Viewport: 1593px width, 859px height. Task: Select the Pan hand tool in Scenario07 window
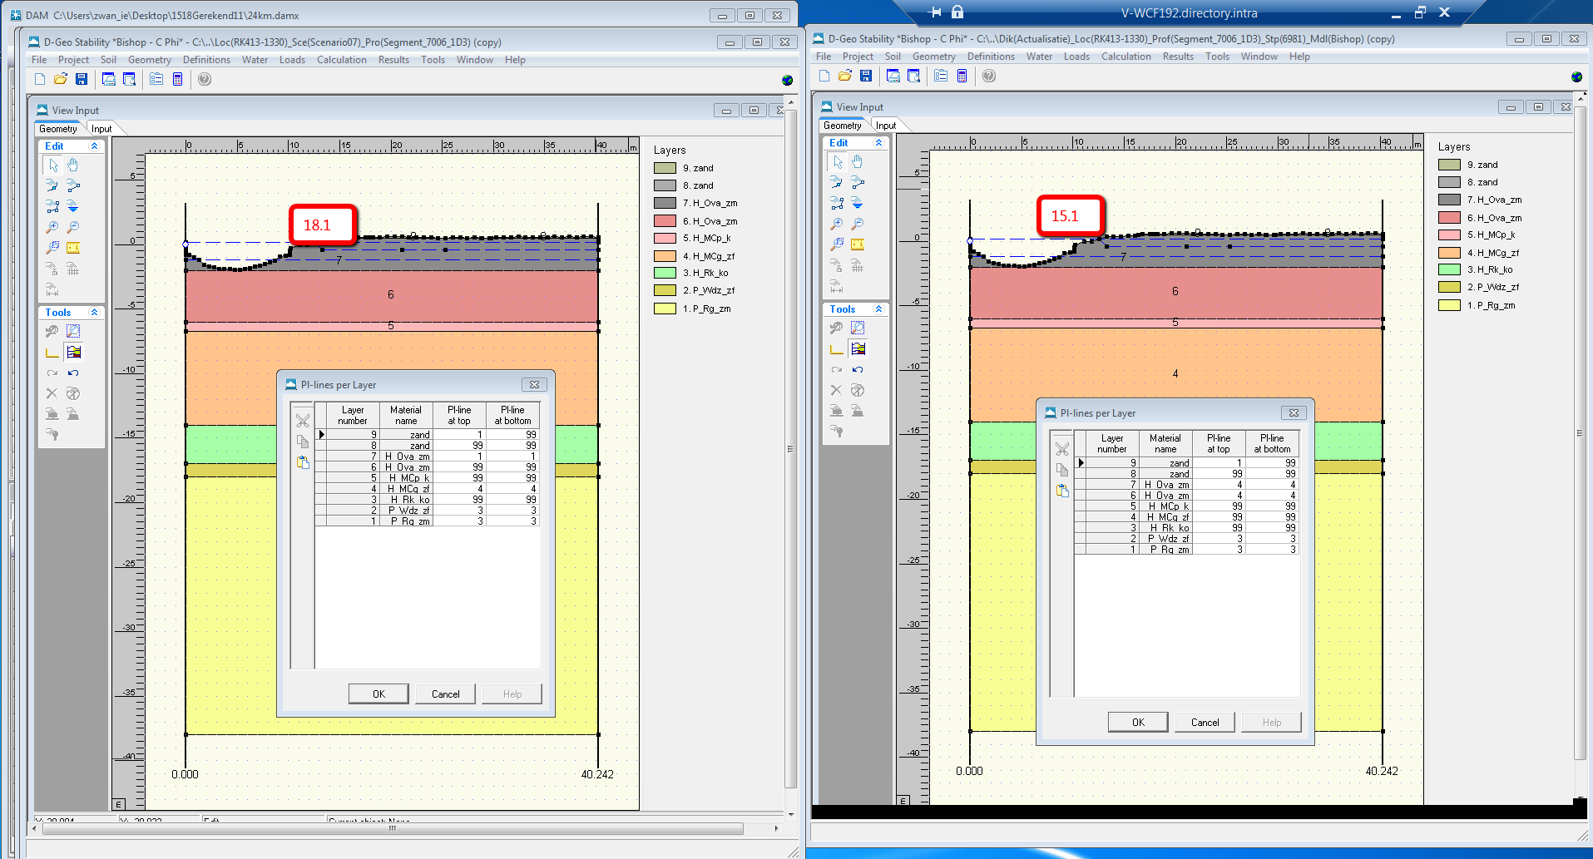pyautogui.click(x=73, y=165)
